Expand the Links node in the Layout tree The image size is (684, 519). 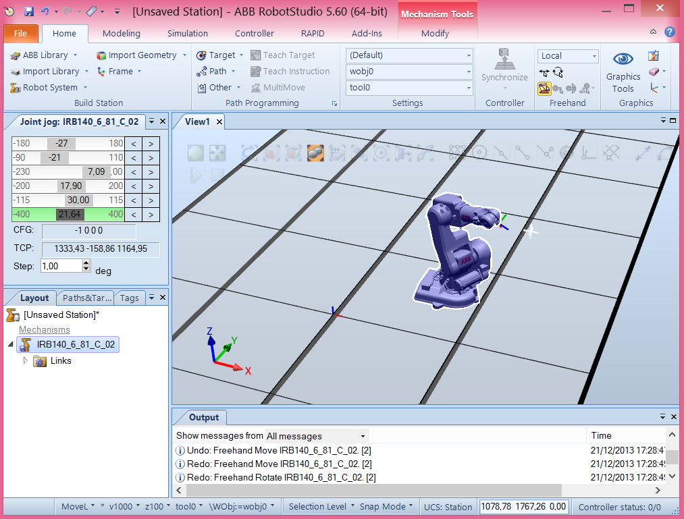24,360
